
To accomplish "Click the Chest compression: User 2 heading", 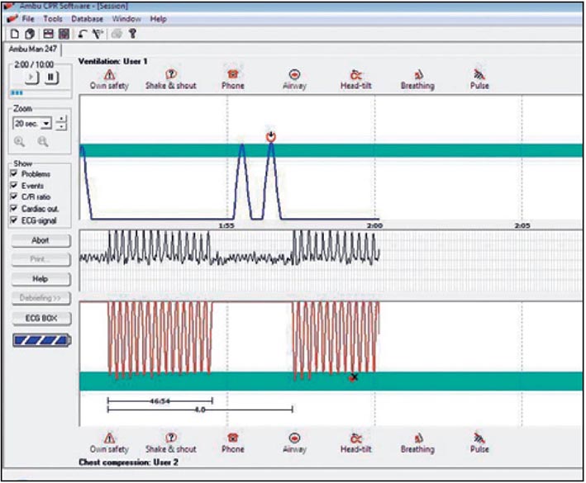I will click(x=128, y=462).
